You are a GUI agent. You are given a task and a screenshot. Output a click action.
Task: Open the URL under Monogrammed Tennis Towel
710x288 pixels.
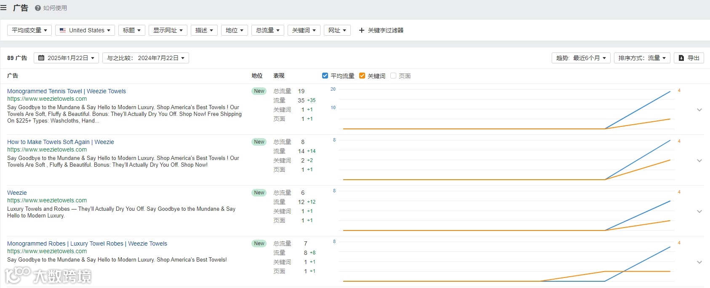click(x=47, y=99)
